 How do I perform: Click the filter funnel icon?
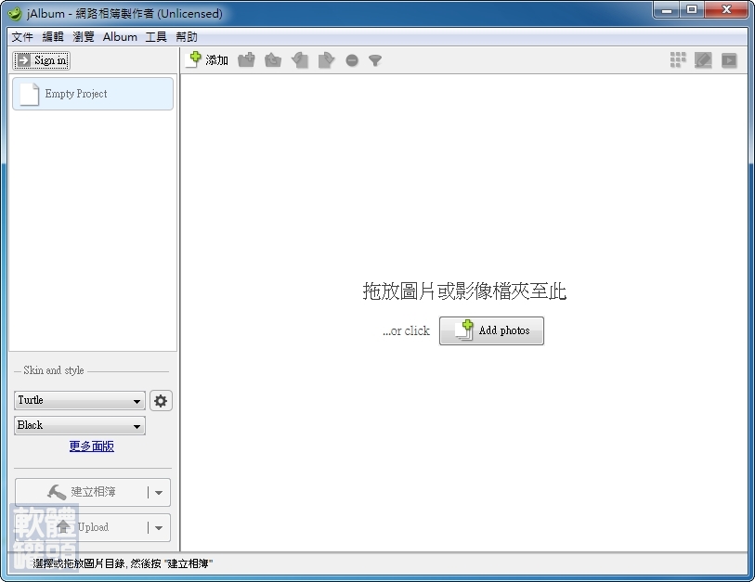[x=375, y=60]
